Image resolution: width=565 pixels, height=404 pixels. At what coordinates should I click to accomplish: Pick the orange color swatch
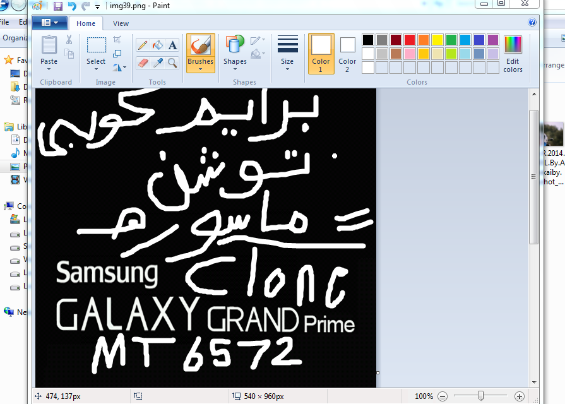coord(424,40)
